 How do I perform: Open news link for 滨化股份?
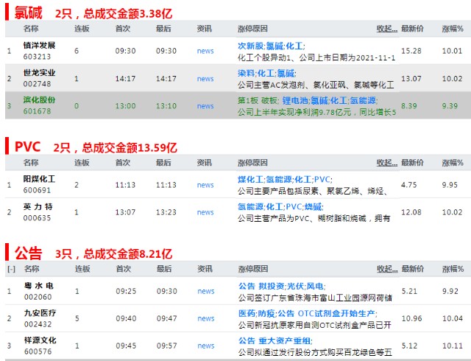click(x=205, y=106)
